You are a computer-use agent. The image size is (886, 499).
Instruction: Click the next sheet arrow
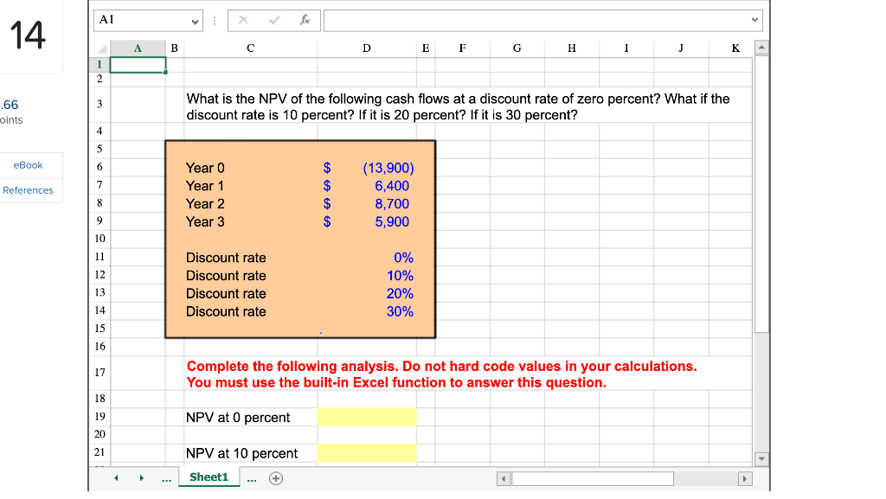coord(141,478)
